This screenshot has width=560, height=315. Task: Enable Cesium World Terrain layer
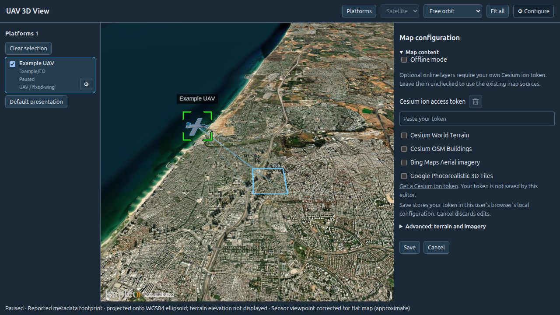tap(404, 135)
